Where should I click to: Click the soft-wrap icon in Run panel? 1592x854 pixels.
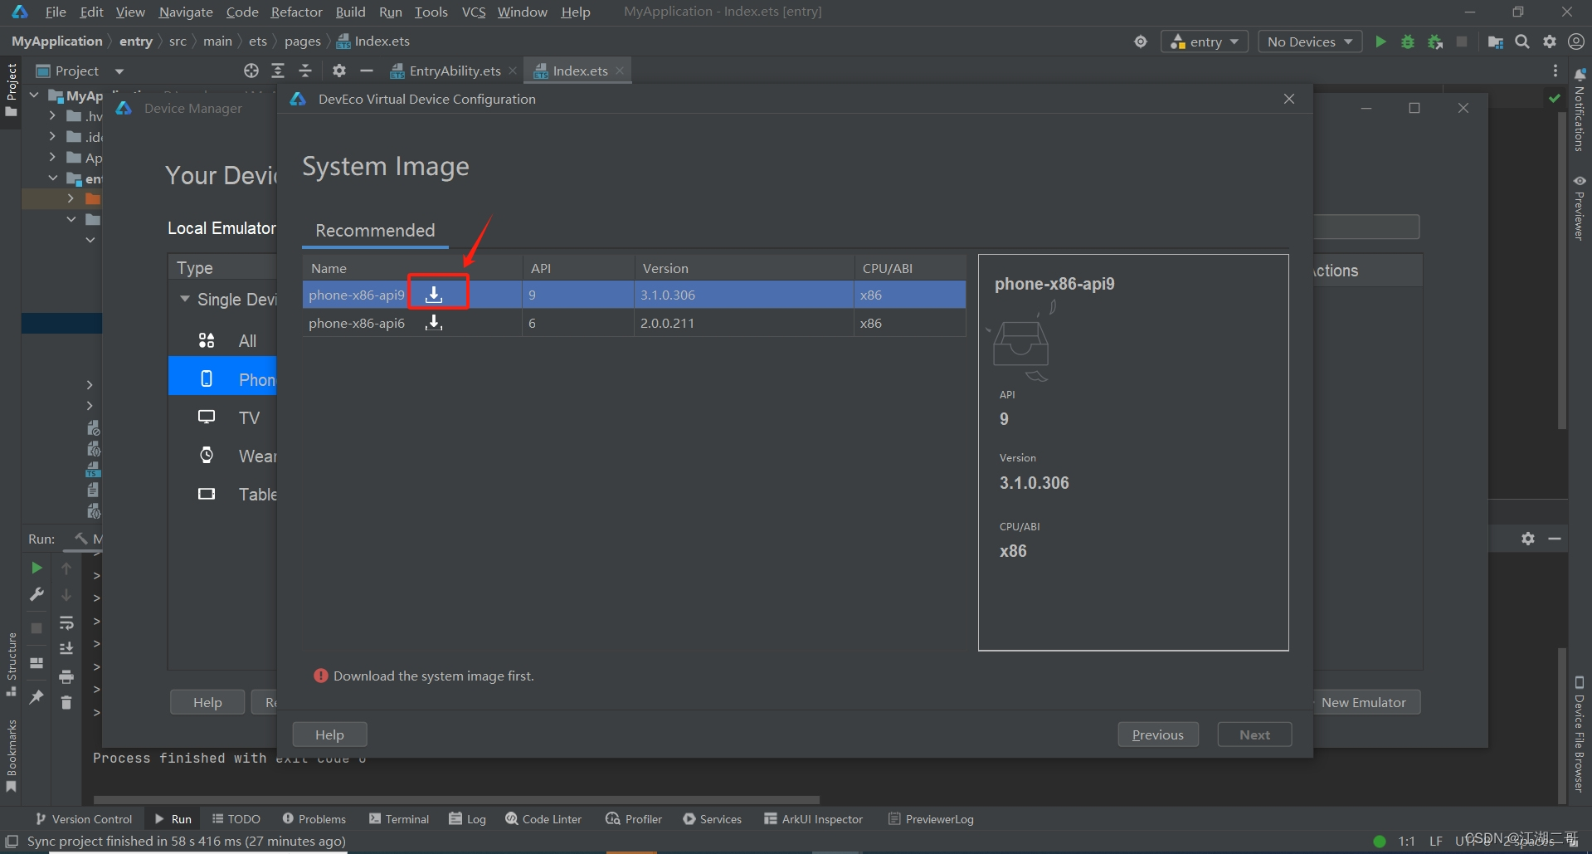point(66,622)
